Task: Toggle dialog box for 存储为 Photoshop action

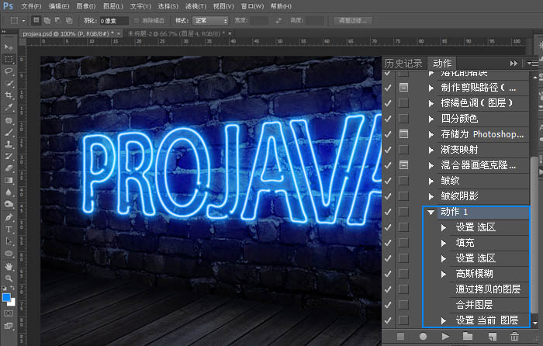Action: coord(403,134)
